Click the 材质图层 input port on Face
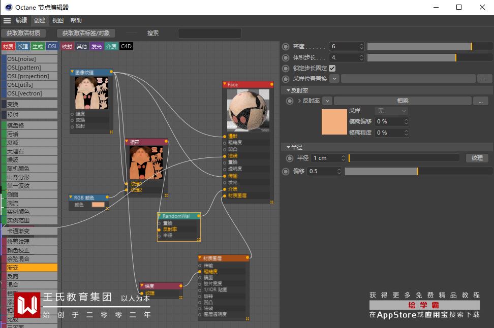This screenshot has height=328, width=494. pos(225,196)
